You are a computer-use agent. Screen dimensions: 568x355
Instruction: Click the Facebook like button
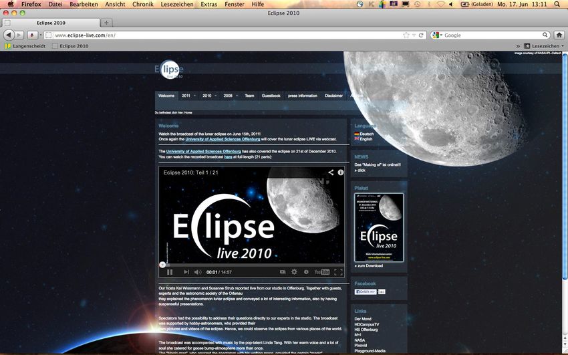(x=365, y=291)
